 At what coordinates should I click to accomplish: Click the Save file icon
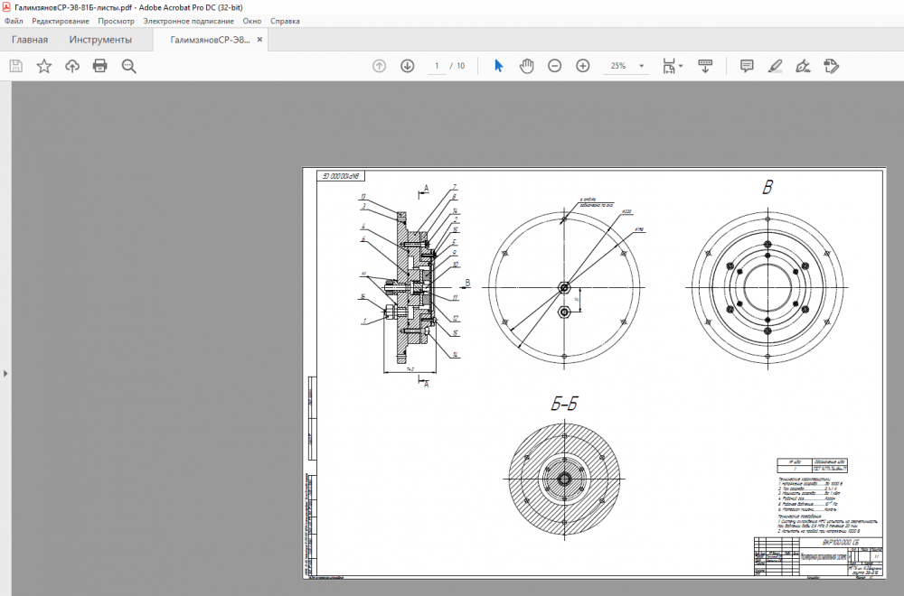(x=15, y=66)
